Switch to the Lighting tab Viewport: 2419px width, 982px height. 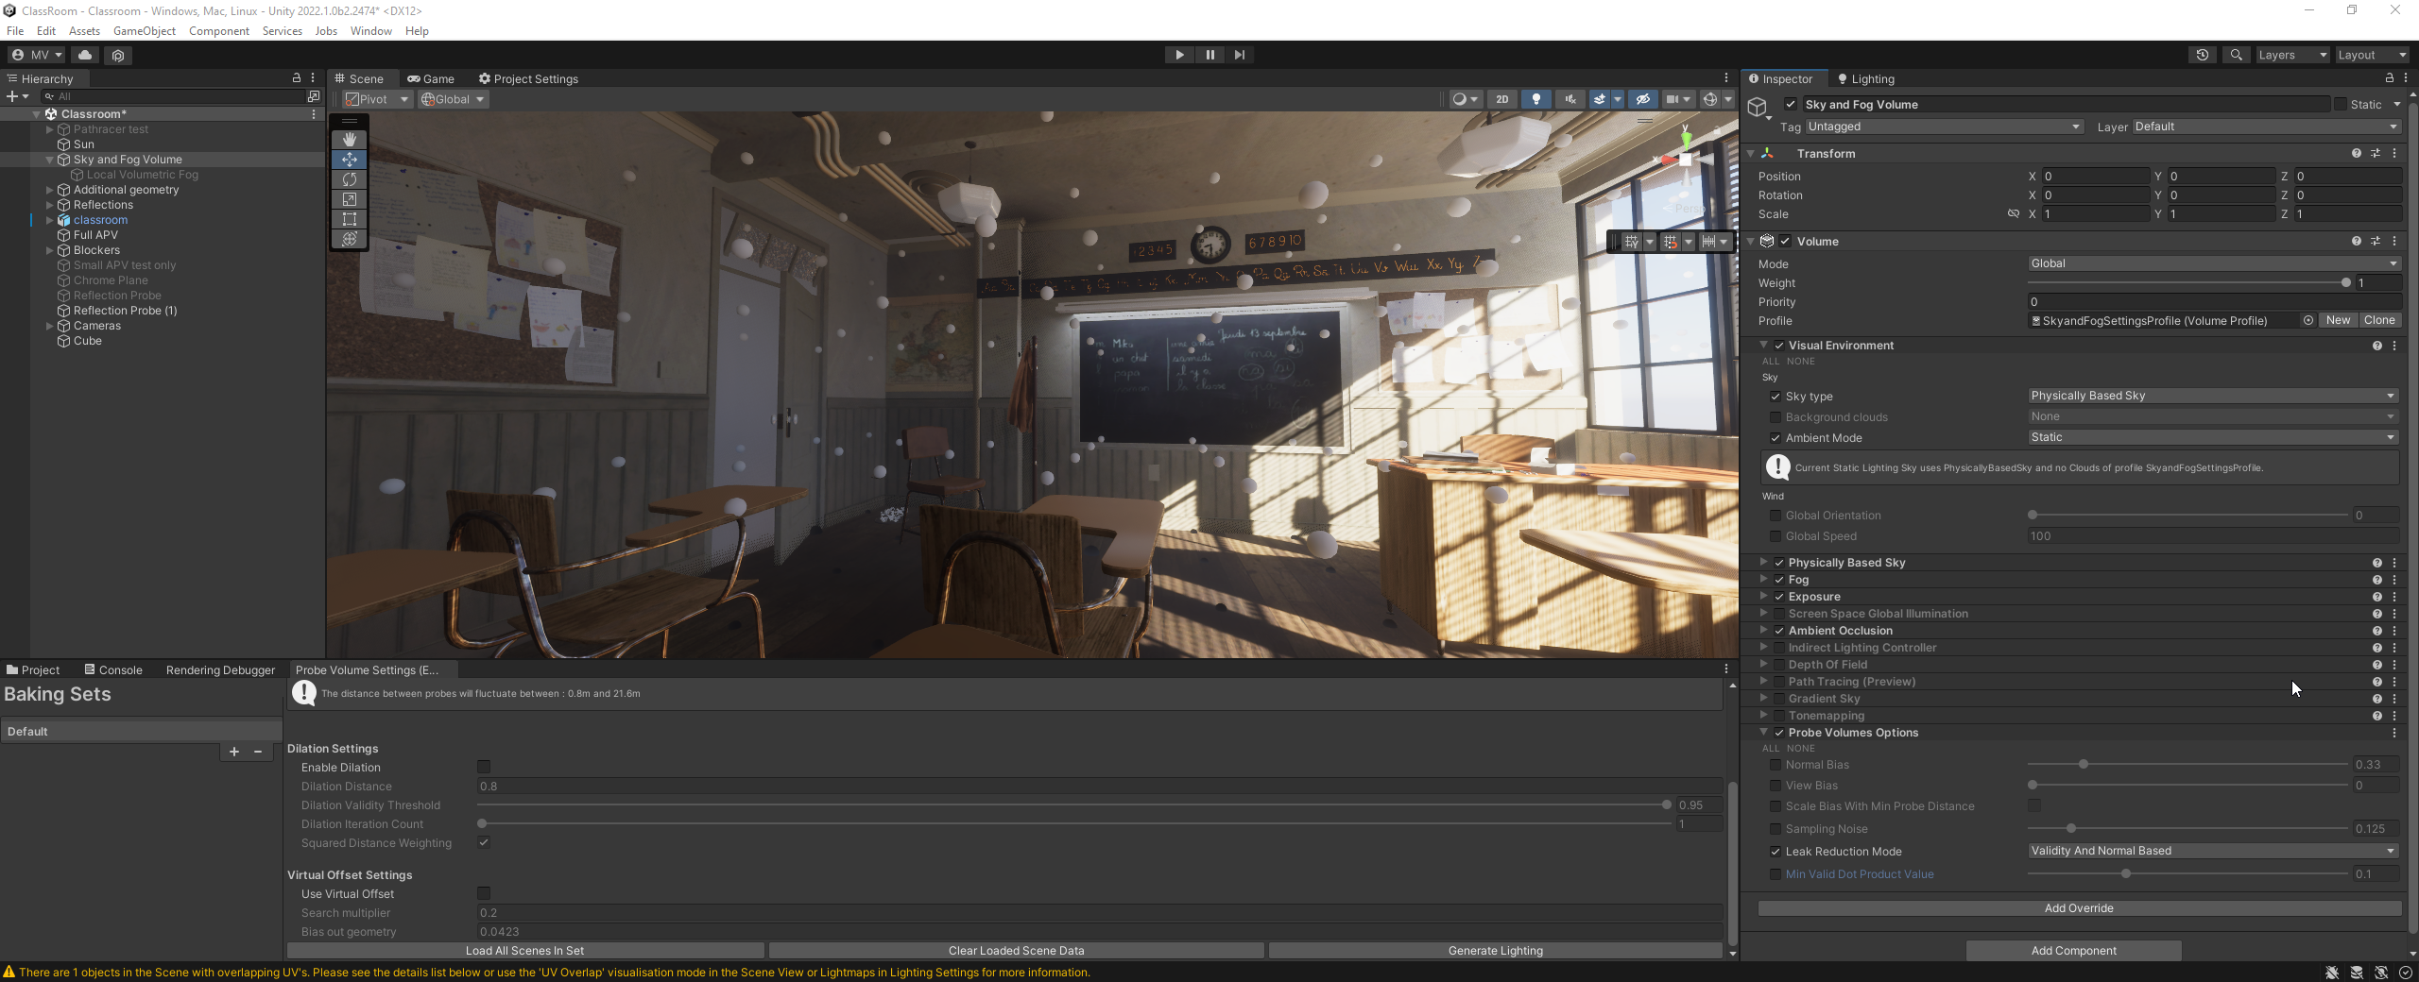click(1865, 78)
